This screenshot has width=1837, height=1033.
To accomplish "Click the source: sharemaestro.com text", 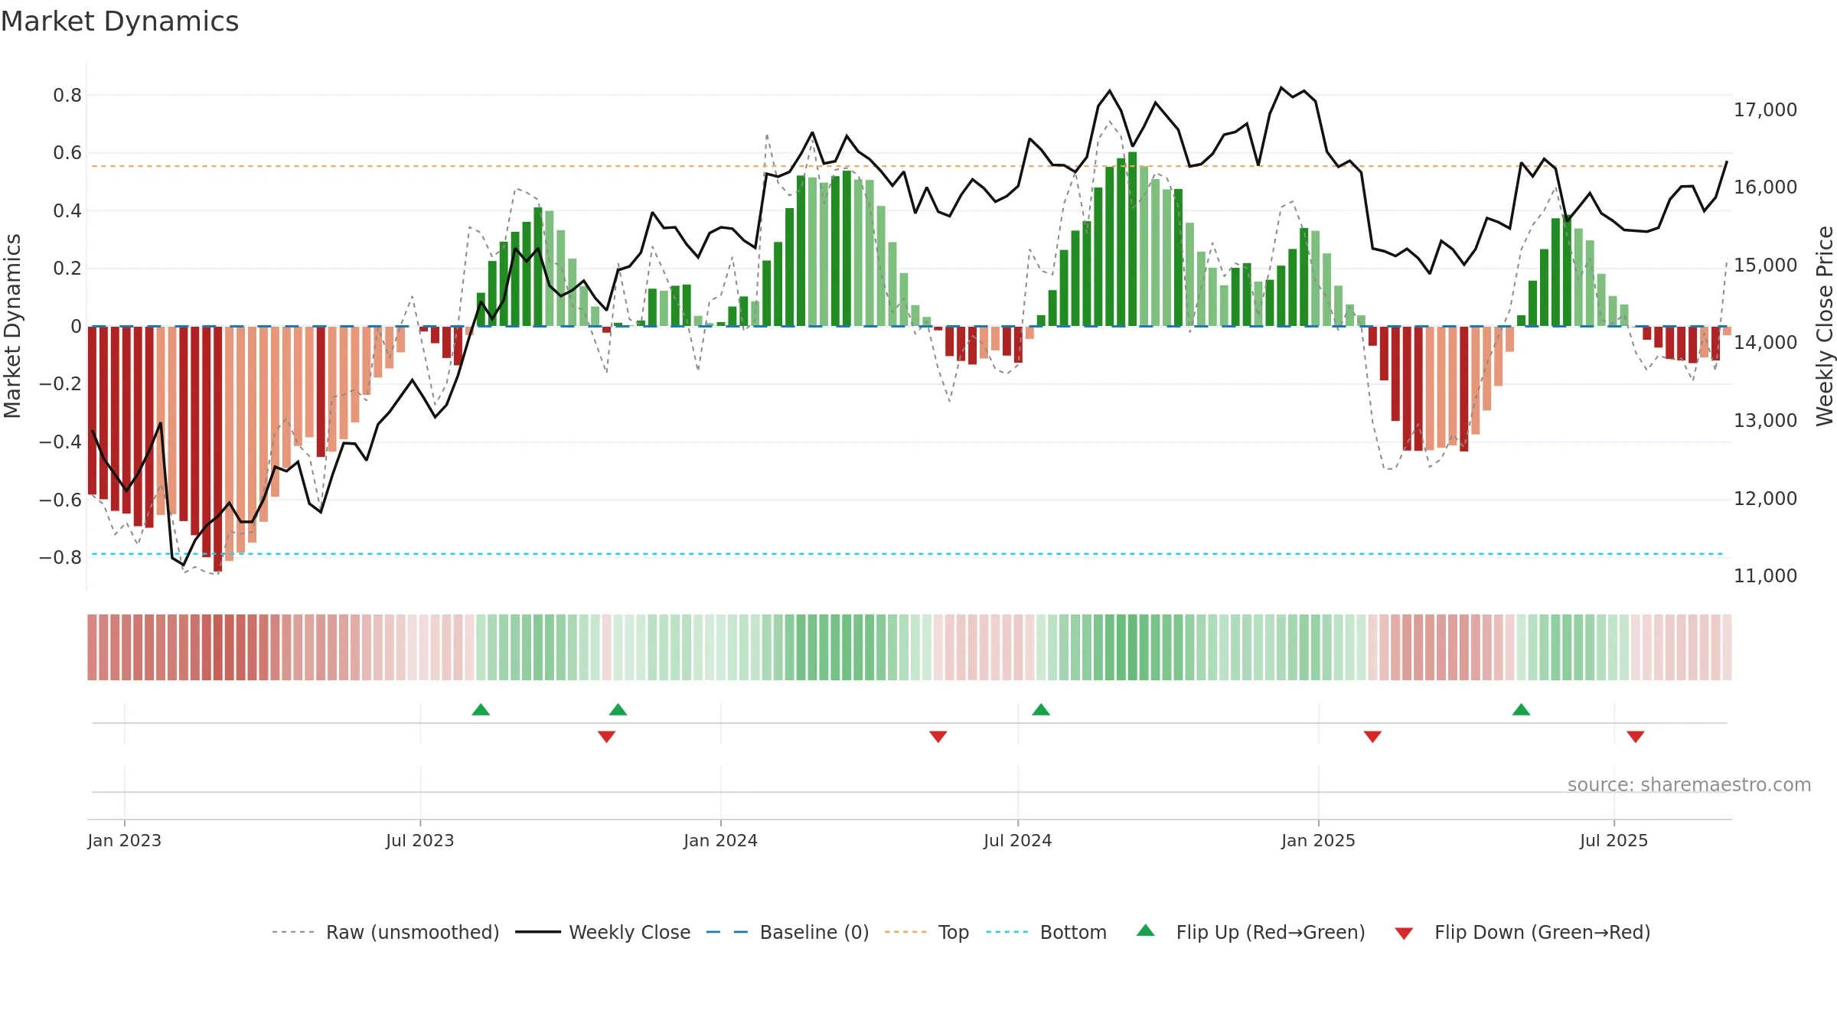I will (1689, 784).
